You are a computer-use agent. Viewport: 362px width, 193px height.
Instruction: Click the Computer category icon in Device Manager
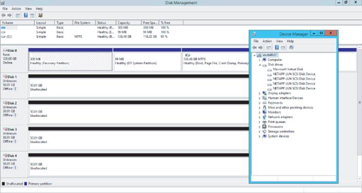point(265,60)
